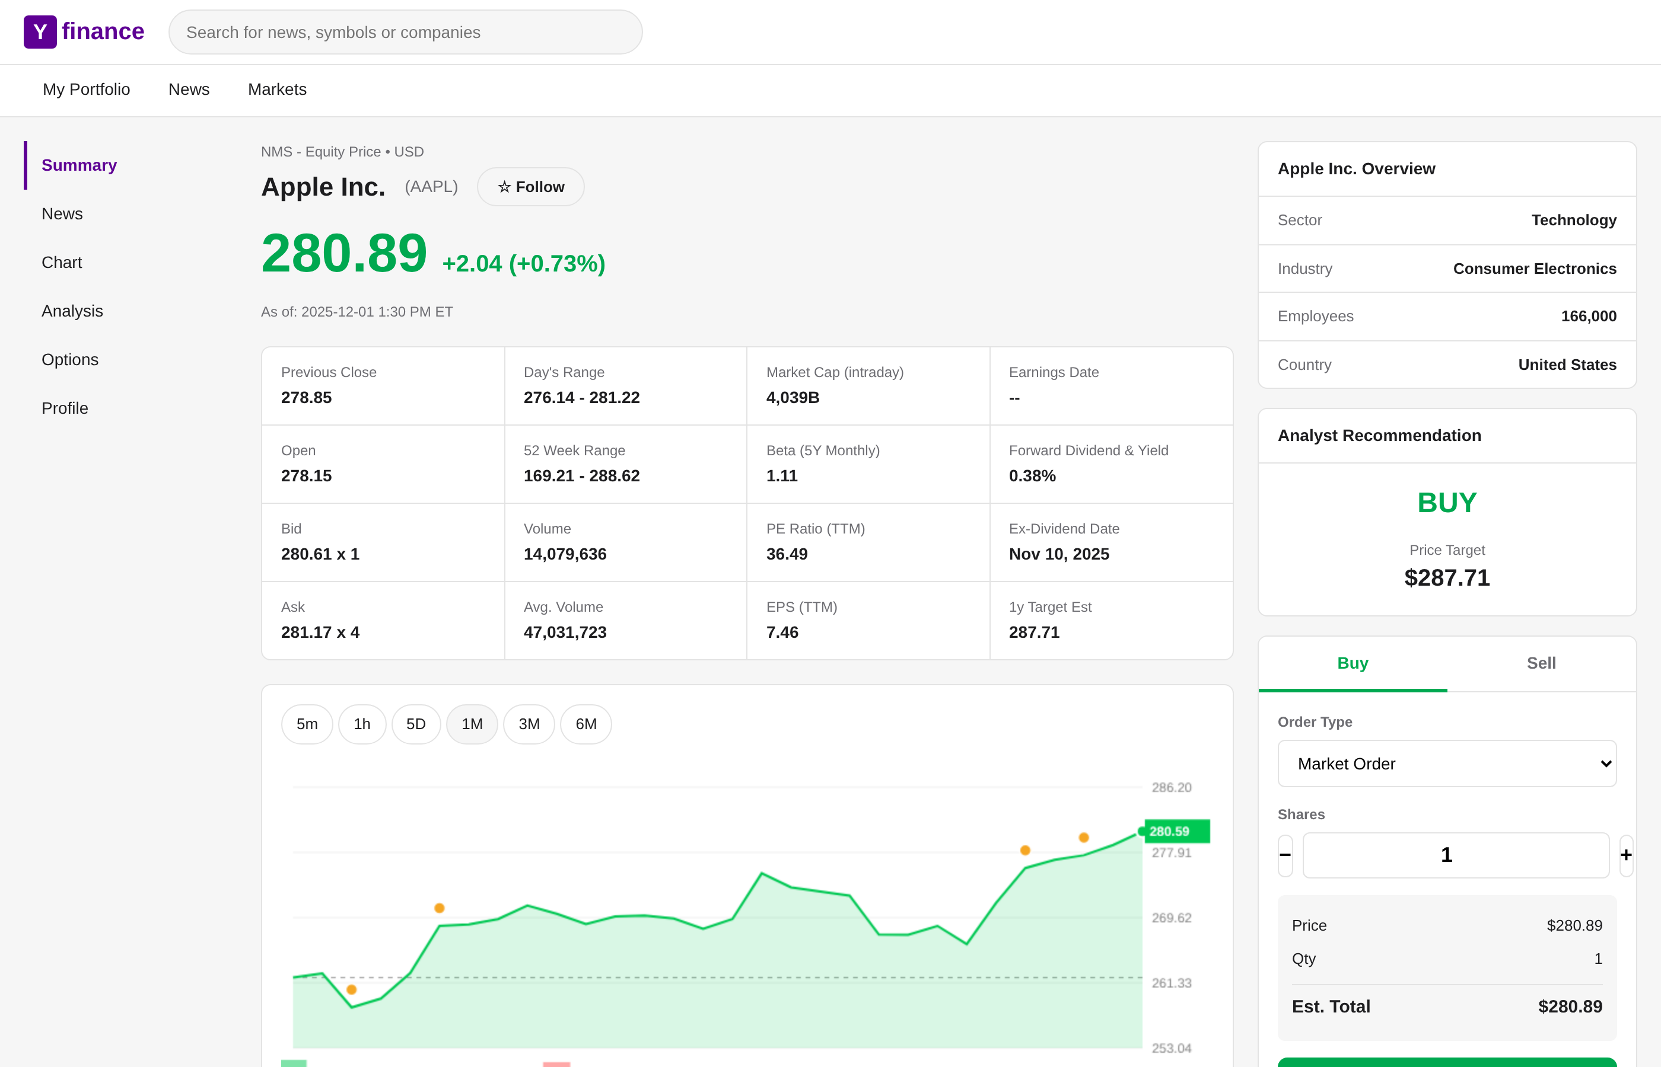This screenshot has width=1661, height=1067.
Task: Click the Market Cap value 4,039B
Action: click(793, 398)
